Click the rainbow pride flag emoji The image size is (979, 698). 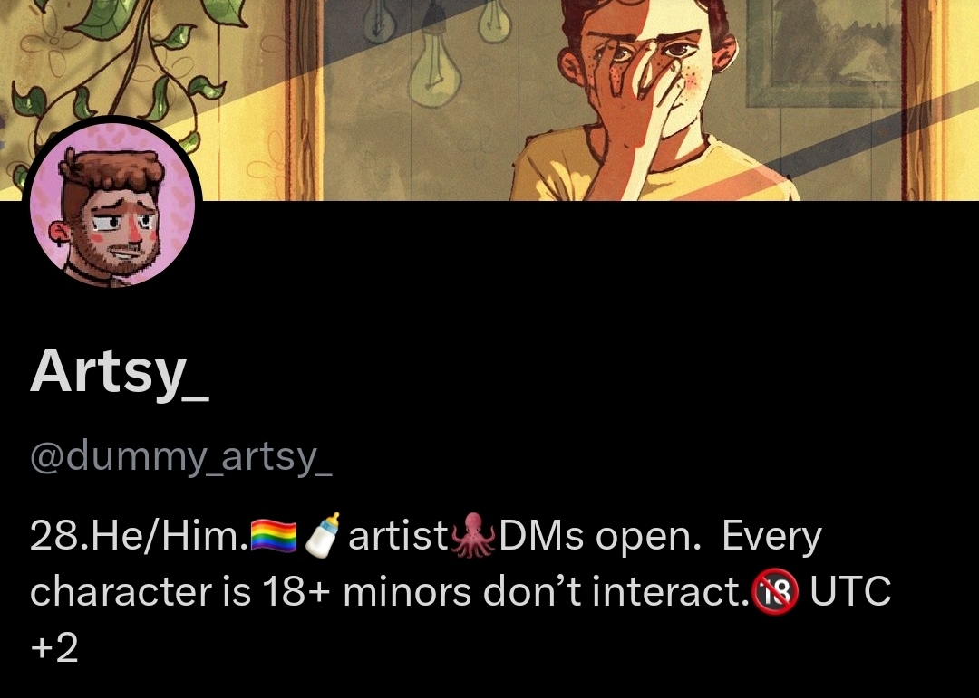point(274,537)
